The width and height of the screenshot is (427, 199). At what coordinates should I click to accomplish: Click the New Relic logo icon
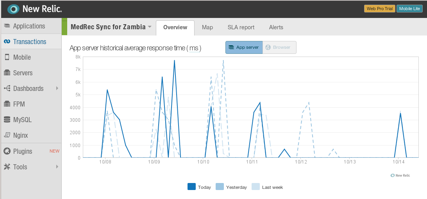(x=13, y=9)
